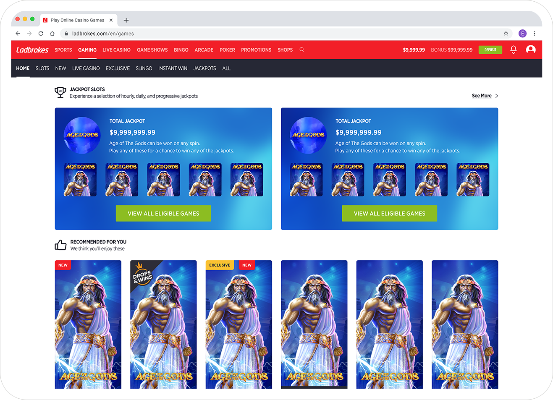Open the recommended game tagged only NEW
553x400 pixels.
pos(88,324)
